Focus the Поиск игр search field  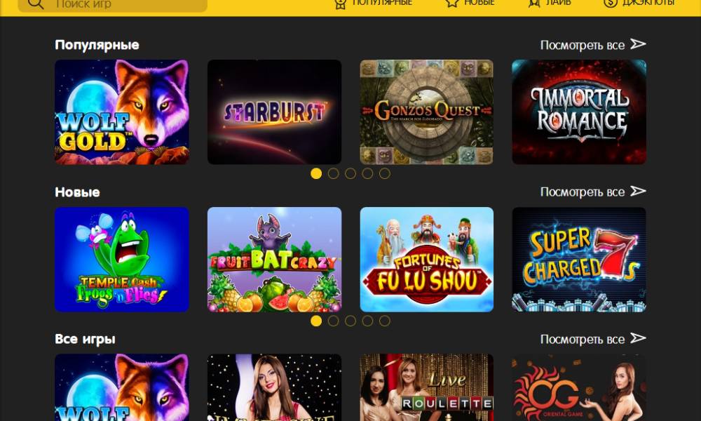pyautogui.click(x=113, y=4)
